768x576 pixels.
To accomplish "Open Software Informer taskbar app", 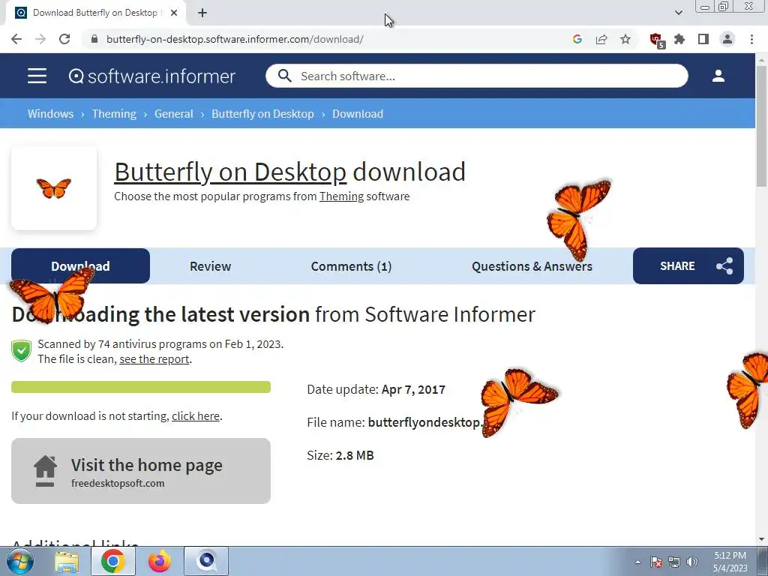I will (206, 561).
